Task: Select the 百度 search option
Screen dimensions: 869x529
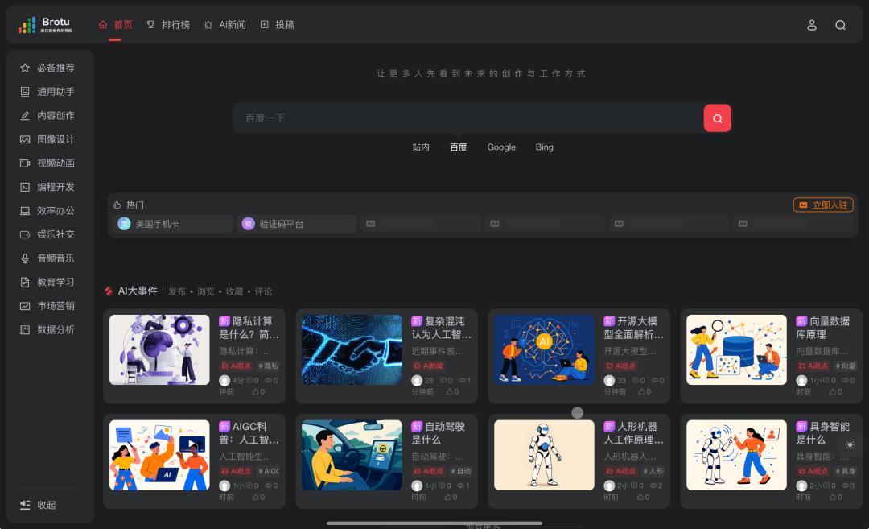Action: pyautogui.click(x=459, y=147)
